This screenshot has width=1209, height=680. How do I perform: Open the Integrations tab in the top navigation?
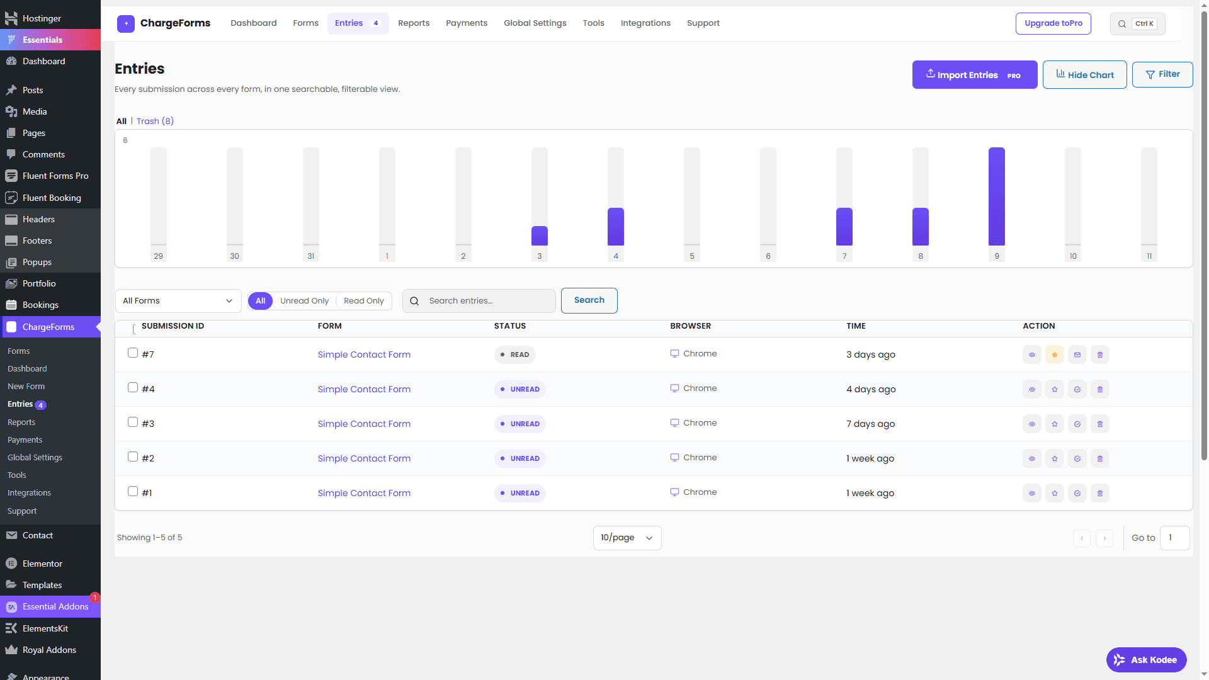[x=645, y=23]
